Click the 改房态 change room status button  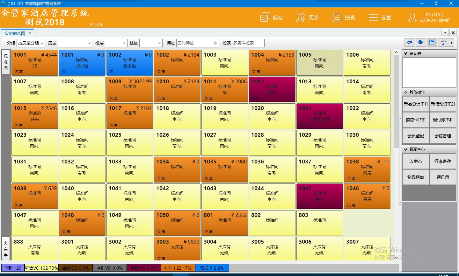416,161
